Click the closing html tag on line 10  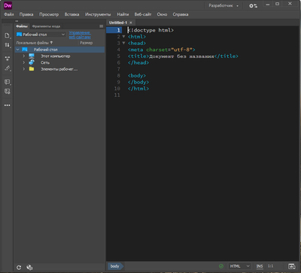tap(138, 89)
